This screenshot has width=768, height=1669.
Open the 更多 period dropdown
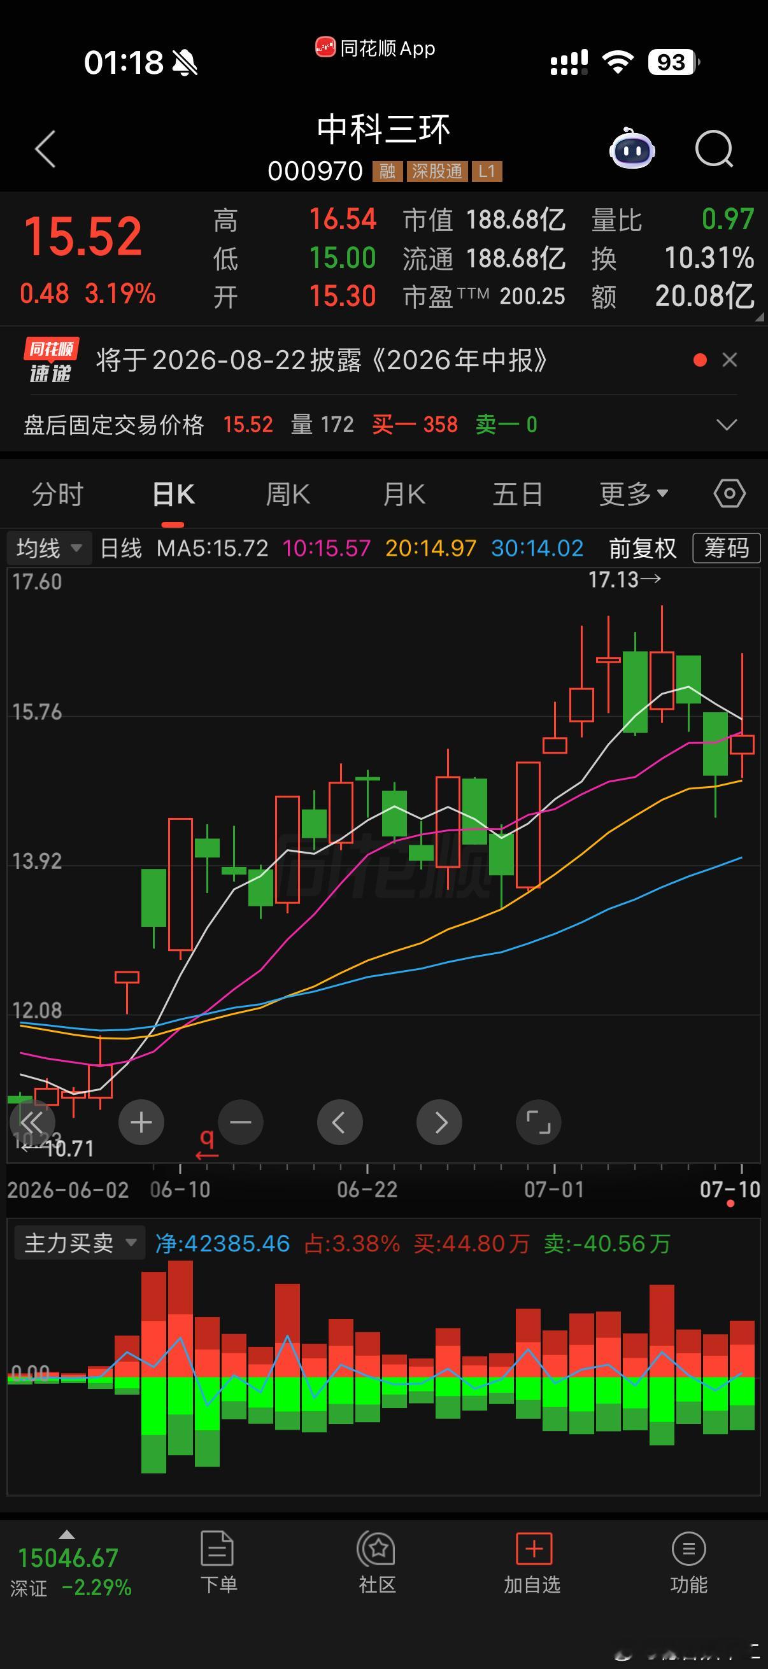633,495
